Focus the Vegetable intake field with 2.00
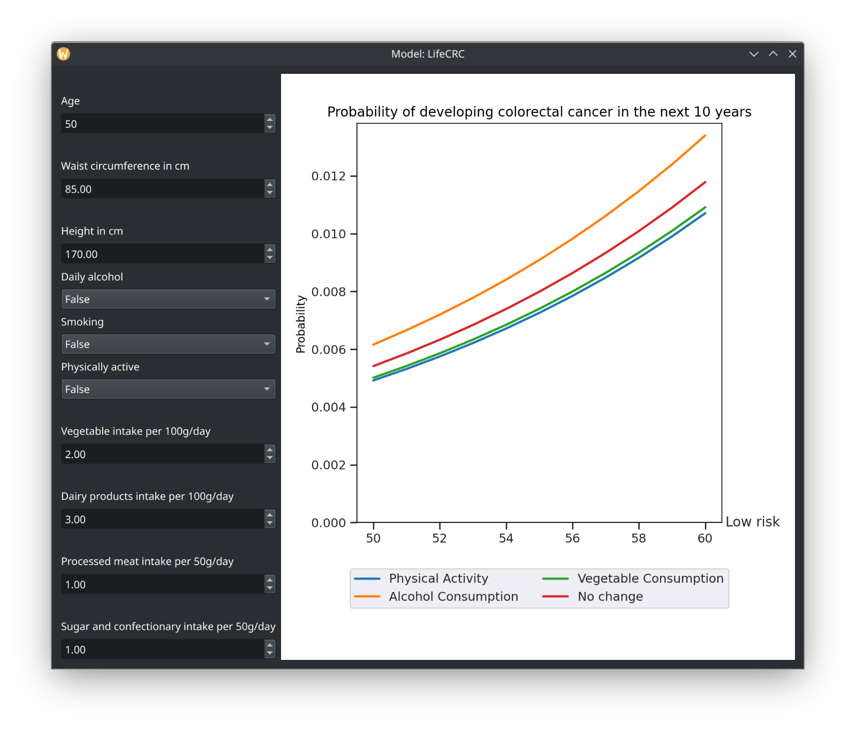 (163, 454)
